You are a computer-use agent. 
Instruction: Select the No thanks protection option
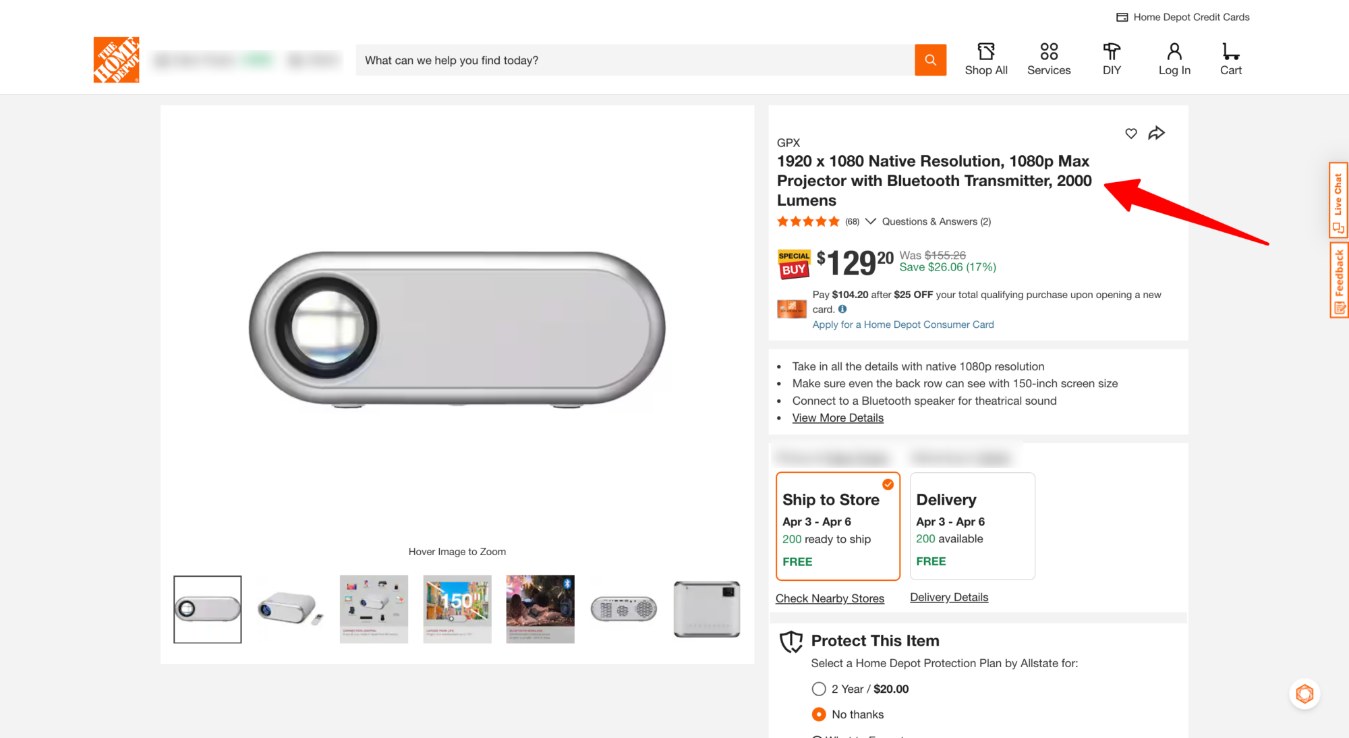(819, 714)
